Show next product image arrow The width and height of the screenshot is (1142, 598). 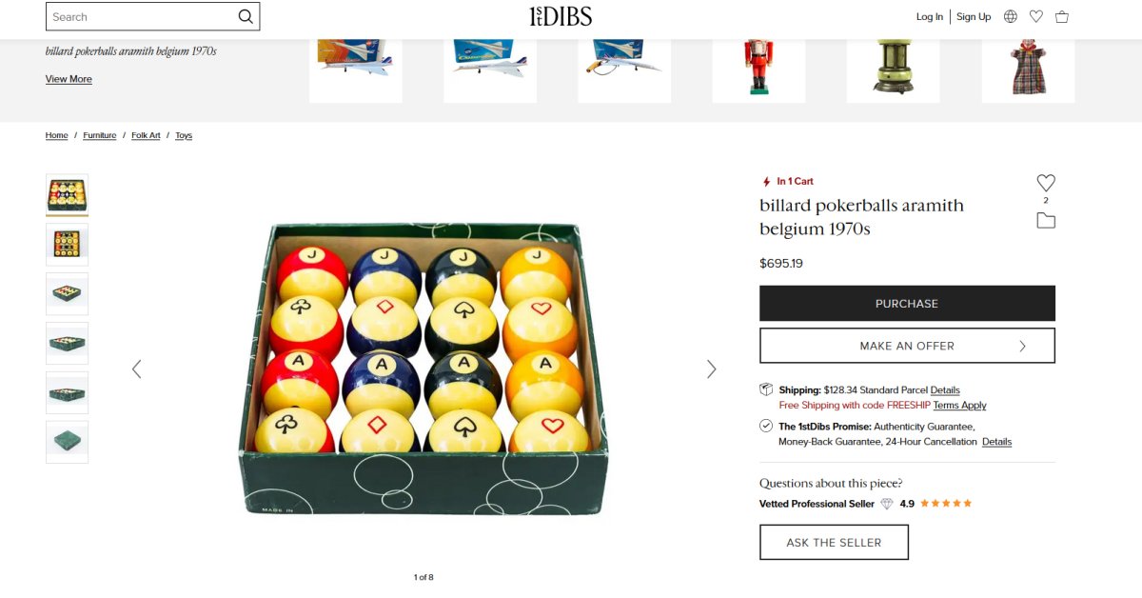(x=711, y=369)
